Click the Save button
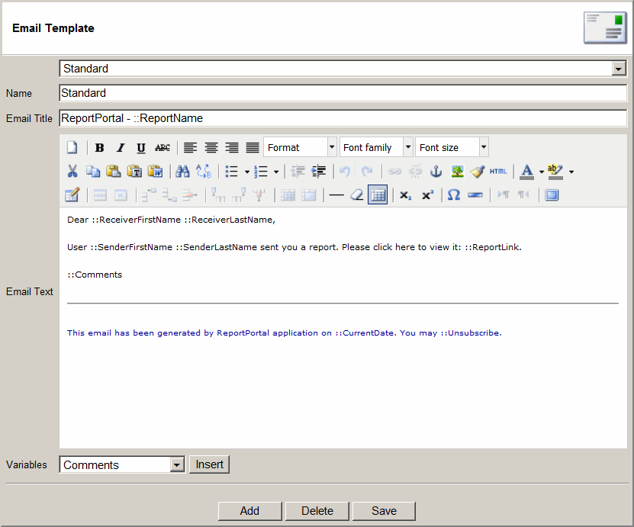This screenshot has width=634, height=527. click(384, 511)
